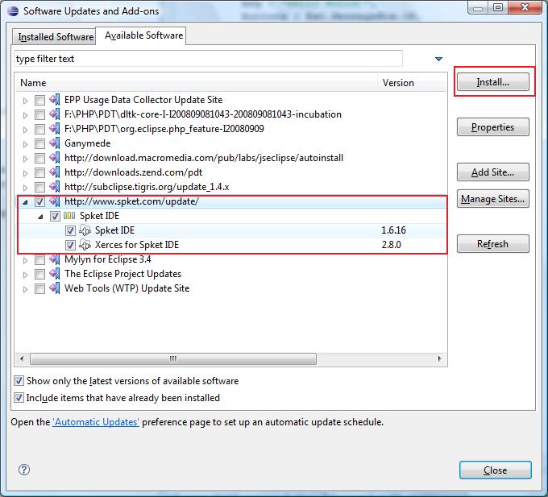Viewport: 548px width, 497px height.
Task: Toggle Show only the latest versions checkbox
Action: tap(19, 381)
